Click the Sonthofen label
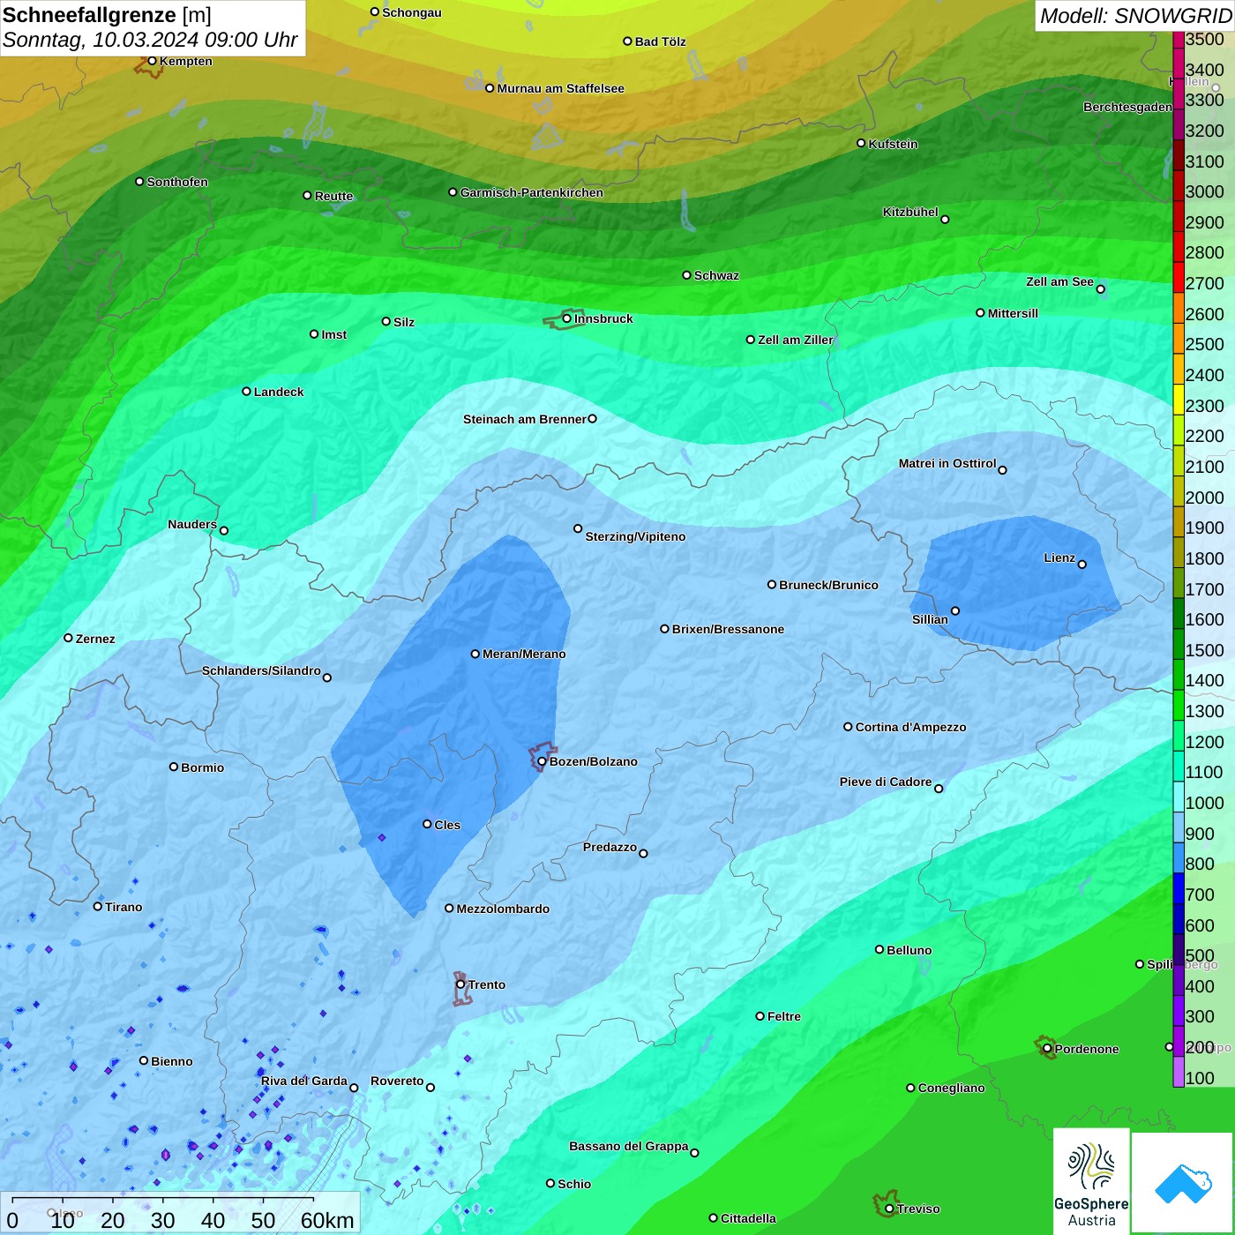The image size is (1235, 1235). (177, 182)
